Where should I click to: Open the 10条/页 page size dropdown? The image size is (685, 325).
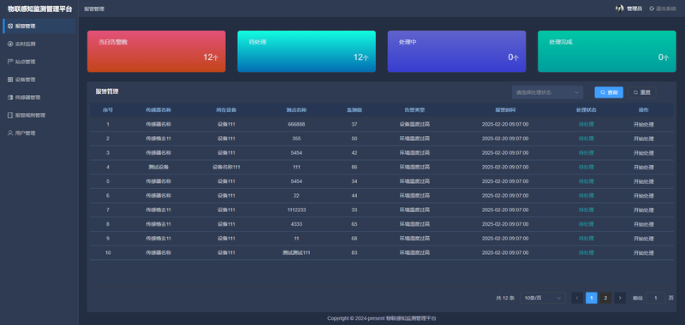coord(543,298)
